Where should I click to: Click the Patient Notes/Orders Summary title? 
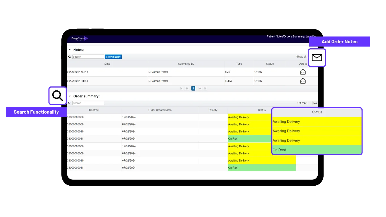click(291, 36)
